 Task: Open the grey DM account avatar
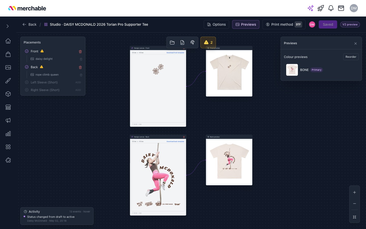click(354, 8)
